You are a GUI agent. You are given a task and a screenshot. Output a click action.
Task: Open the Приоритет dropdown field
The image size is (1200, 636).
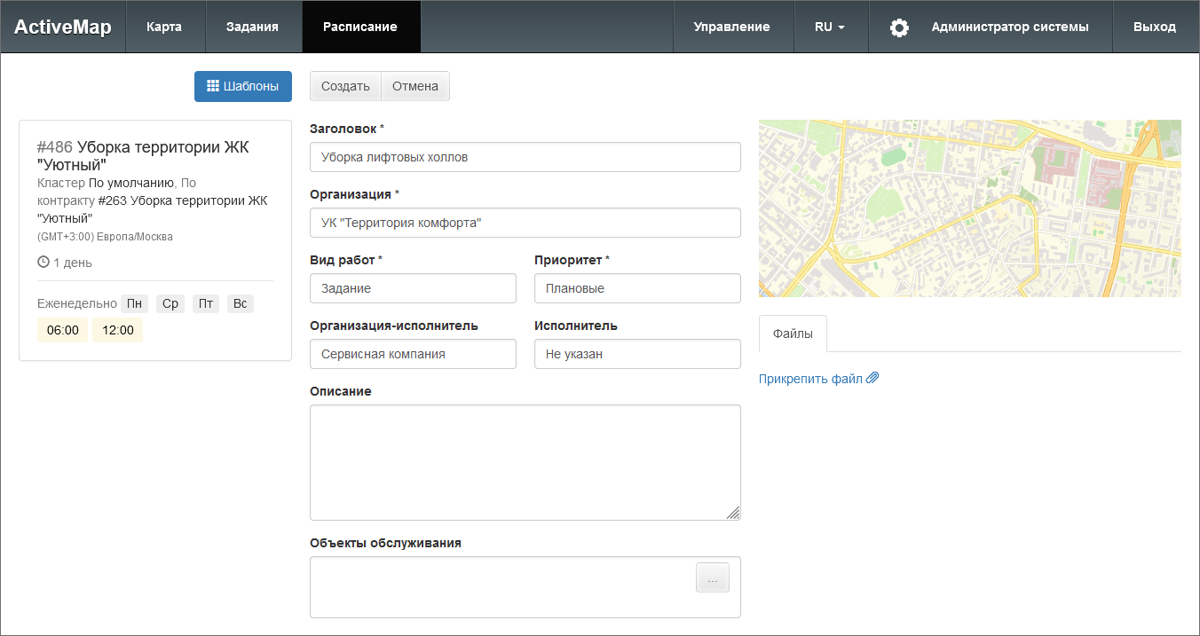pos(636,288)
